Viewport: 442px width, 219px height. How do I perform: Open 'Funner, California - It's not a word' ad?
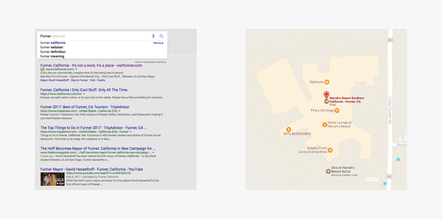[91, 65]
